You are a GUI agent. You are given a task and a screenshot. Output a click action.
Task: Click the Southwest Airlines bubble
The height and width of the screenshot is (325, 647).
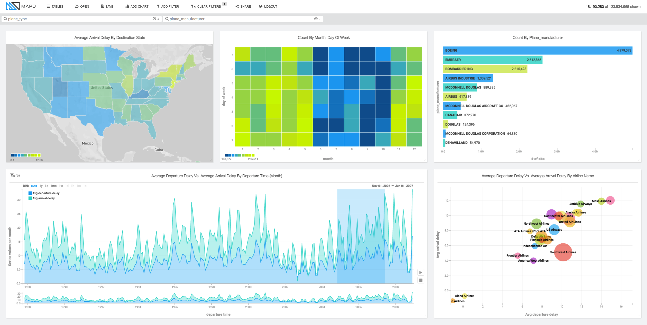coord(563,252)
